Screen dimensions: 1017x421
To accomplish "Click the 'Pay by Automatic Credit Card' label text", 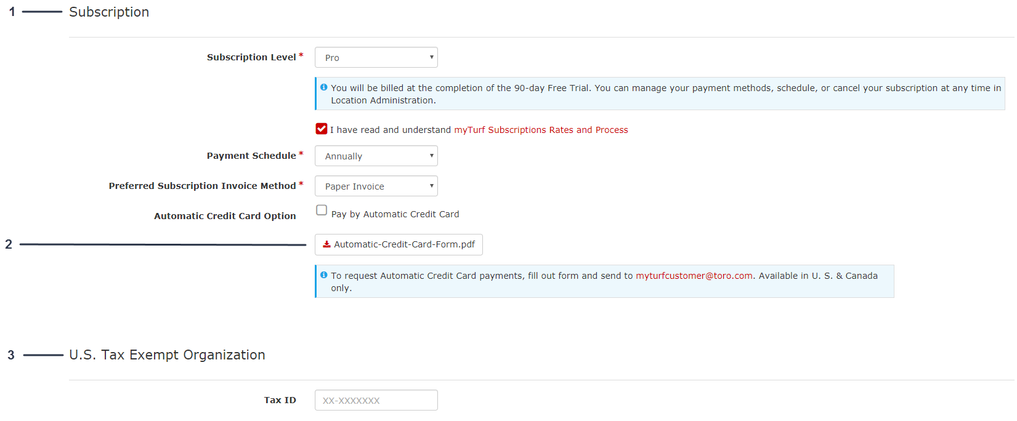I will click(395, 214).
